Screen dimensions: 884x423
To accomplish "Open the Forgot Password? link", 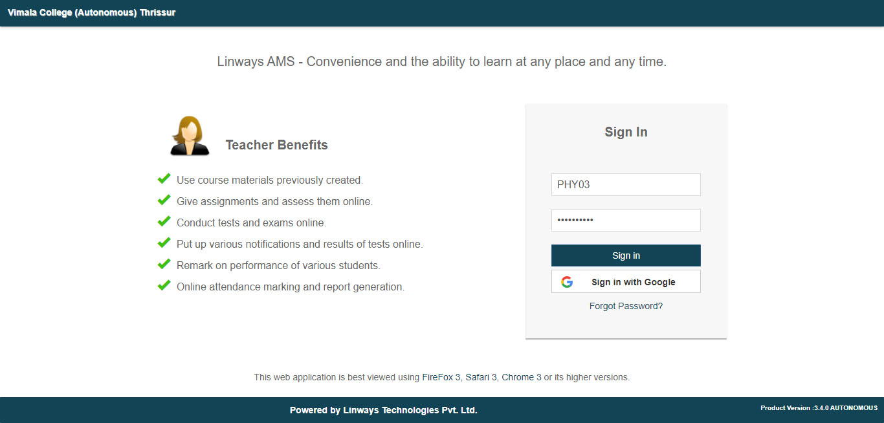I will [x=626, y=306].
